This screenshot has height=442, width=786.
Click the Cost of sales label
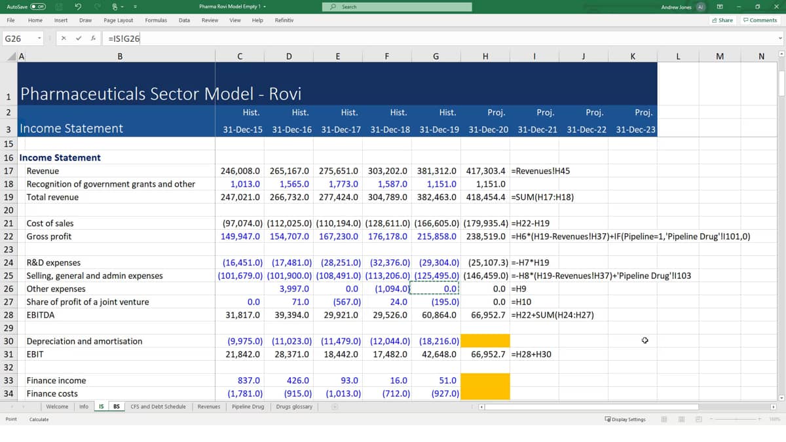pyautogui.click(x=50, y=223)
